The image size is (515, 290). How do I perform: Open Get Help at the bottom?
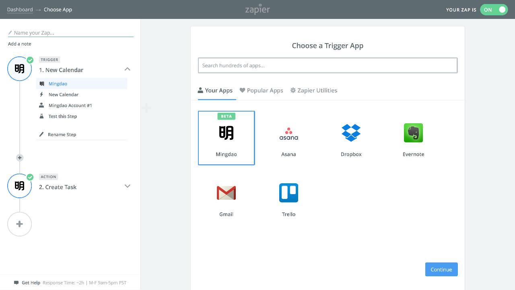(x=31, y=283)
